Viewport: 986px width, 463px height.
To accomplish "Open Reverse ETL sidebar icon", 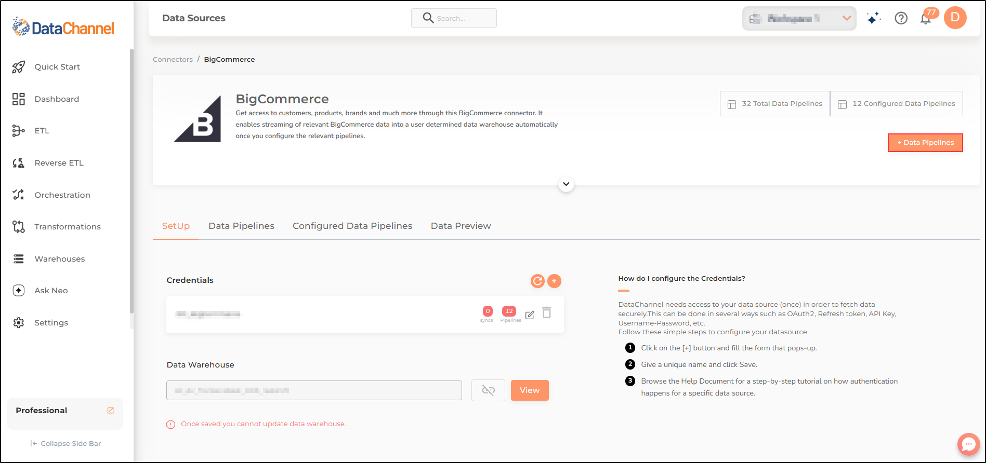I will click(x=19, y=163).
